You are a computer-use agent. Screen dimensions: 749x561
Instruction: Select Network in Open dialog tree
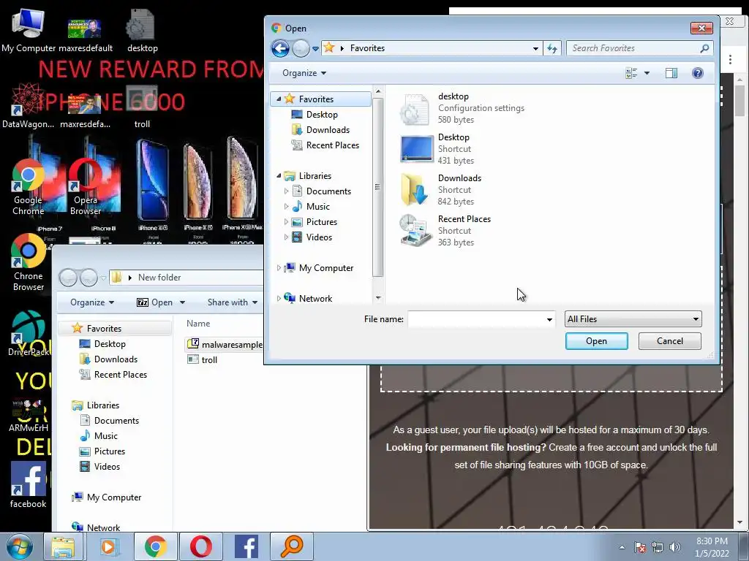pos(315,299)
